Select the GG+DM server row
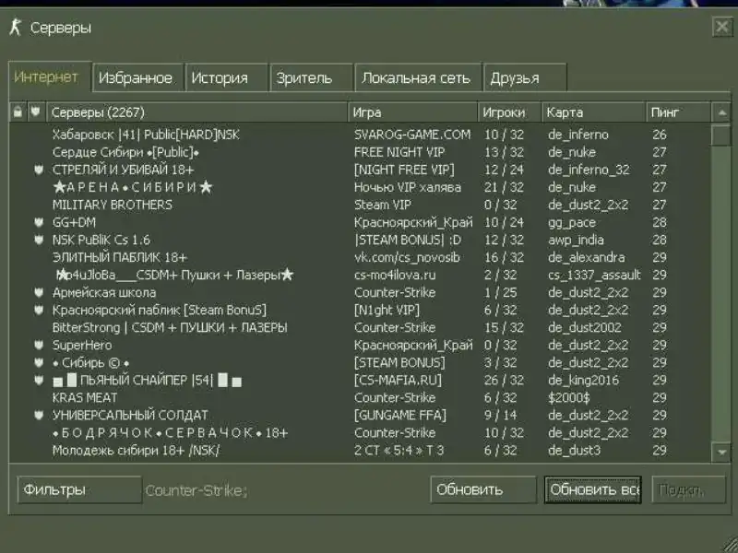738x553 pixels. pos(361,222)
